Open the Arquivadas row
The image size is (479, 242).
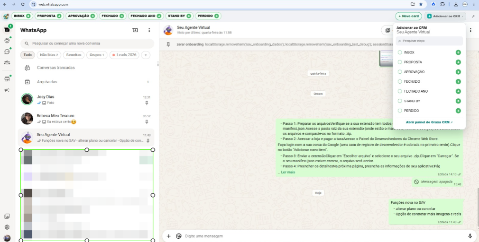(87, 82)
